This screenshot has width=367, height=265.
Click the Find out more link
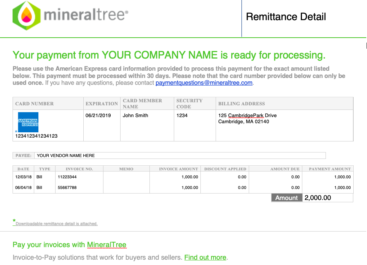pos(205,257)
